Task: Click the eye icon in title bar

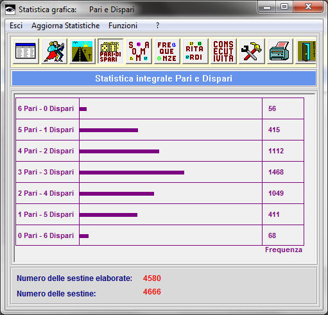Action: click(10, 10)
